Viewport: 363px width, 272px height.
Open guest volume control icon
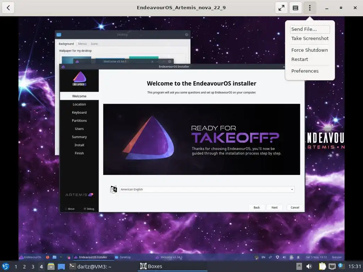pos(284,257)
